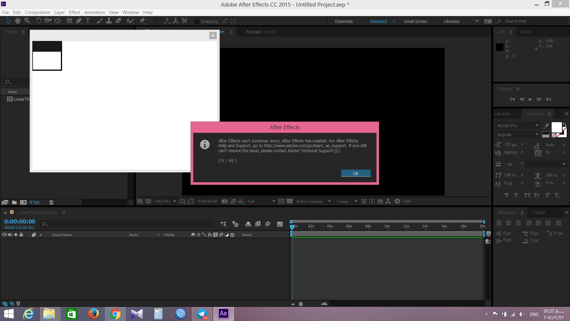Screen dimensions: 570x321
Task: Open the kerning Metrics dropdown arrow
Action: (x=522, y=152)
